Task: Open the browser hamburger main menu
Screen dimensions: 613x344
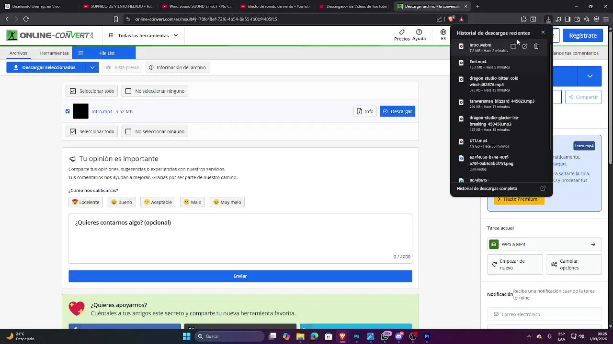Action: coord(606,19)
